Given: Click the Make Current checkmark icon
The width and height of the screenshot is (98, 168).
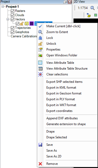Looking at the screenshot, I should point(40,26).
